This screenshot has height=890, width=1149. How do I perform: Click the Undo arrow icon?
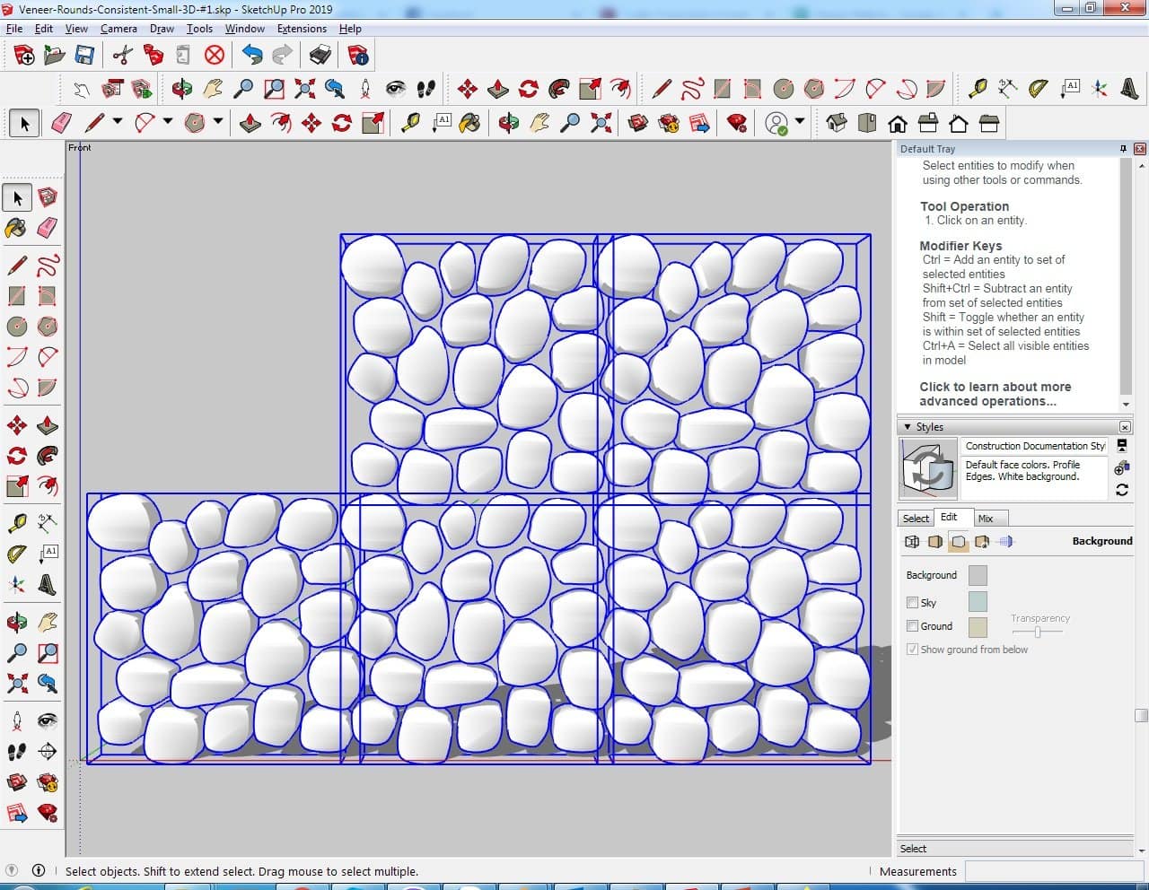pyautogui.click(x=252, y=56)
